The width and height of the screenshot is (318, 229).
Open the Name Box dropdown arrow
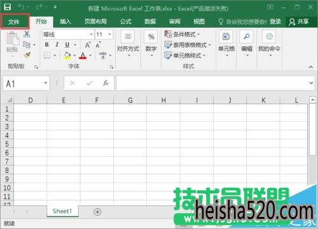(45, 83)
